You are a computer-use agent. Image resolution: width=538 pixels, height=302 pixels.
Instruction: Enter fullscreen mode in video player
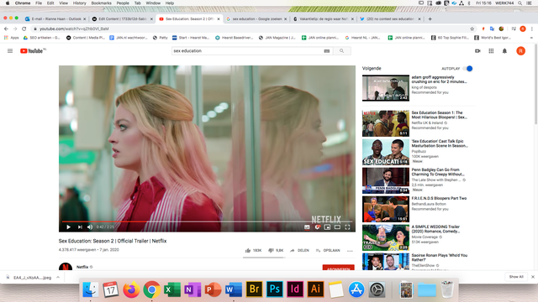coord(347,227)
